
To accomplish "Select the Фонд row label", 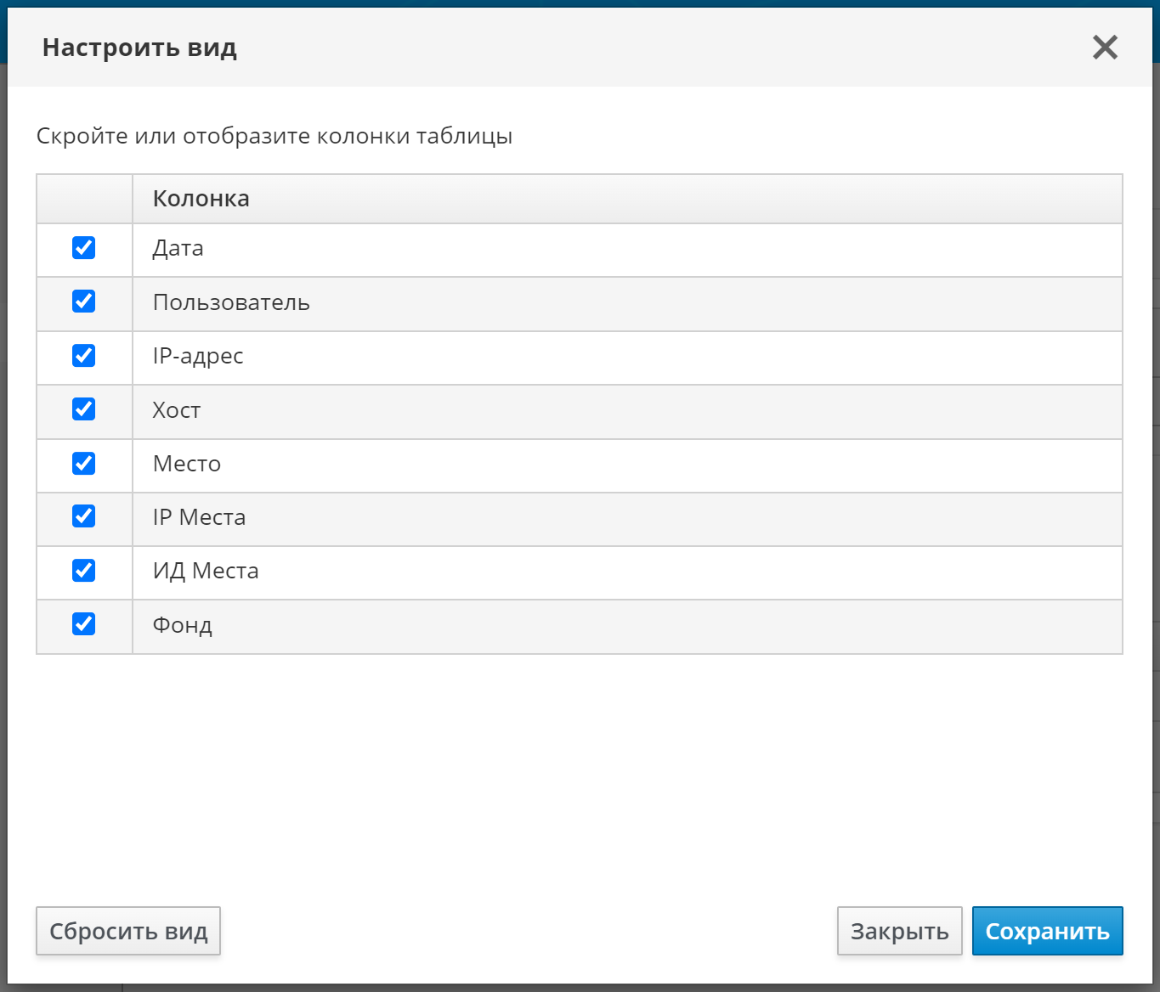I will tap(183, 626).
